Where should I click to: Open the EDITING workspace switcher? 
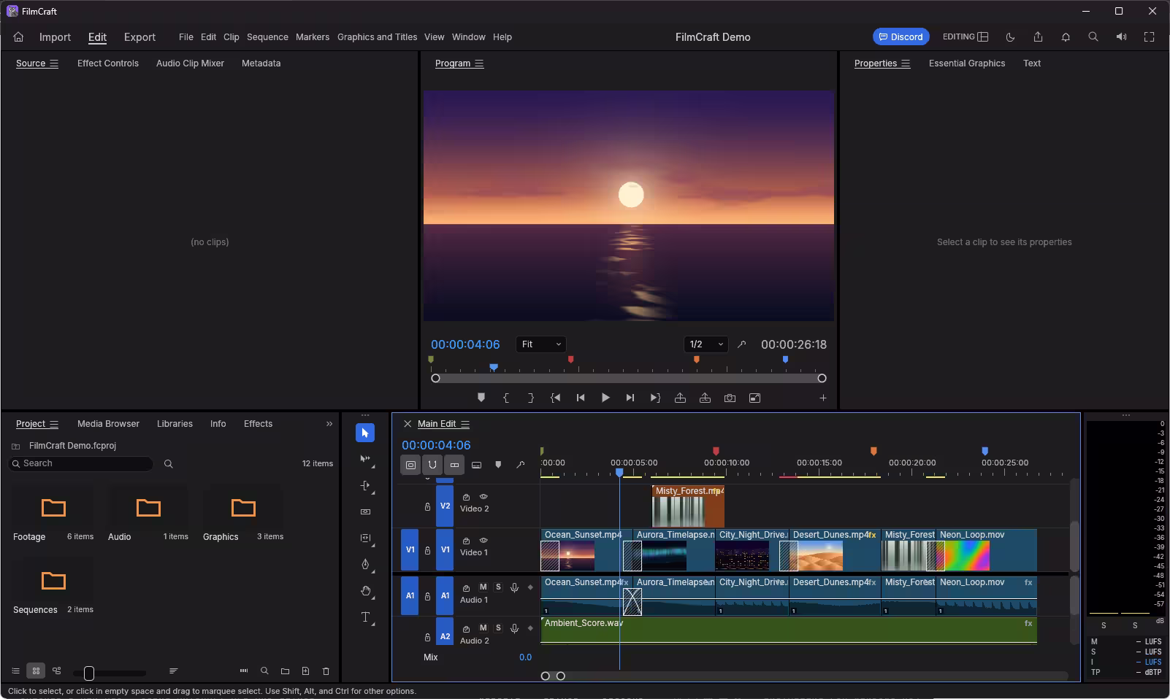click(966, 37)
